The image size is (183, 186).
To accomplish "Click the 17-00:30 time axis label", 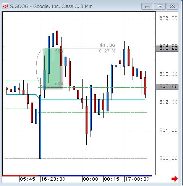I will (x=137, y=179).
